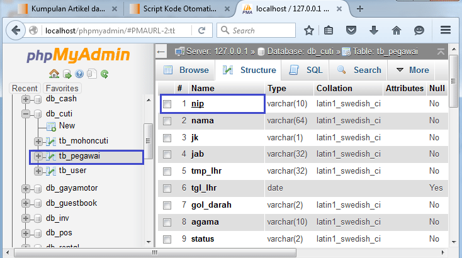
Task: Check the box for agama column
Action: [167, 222]
